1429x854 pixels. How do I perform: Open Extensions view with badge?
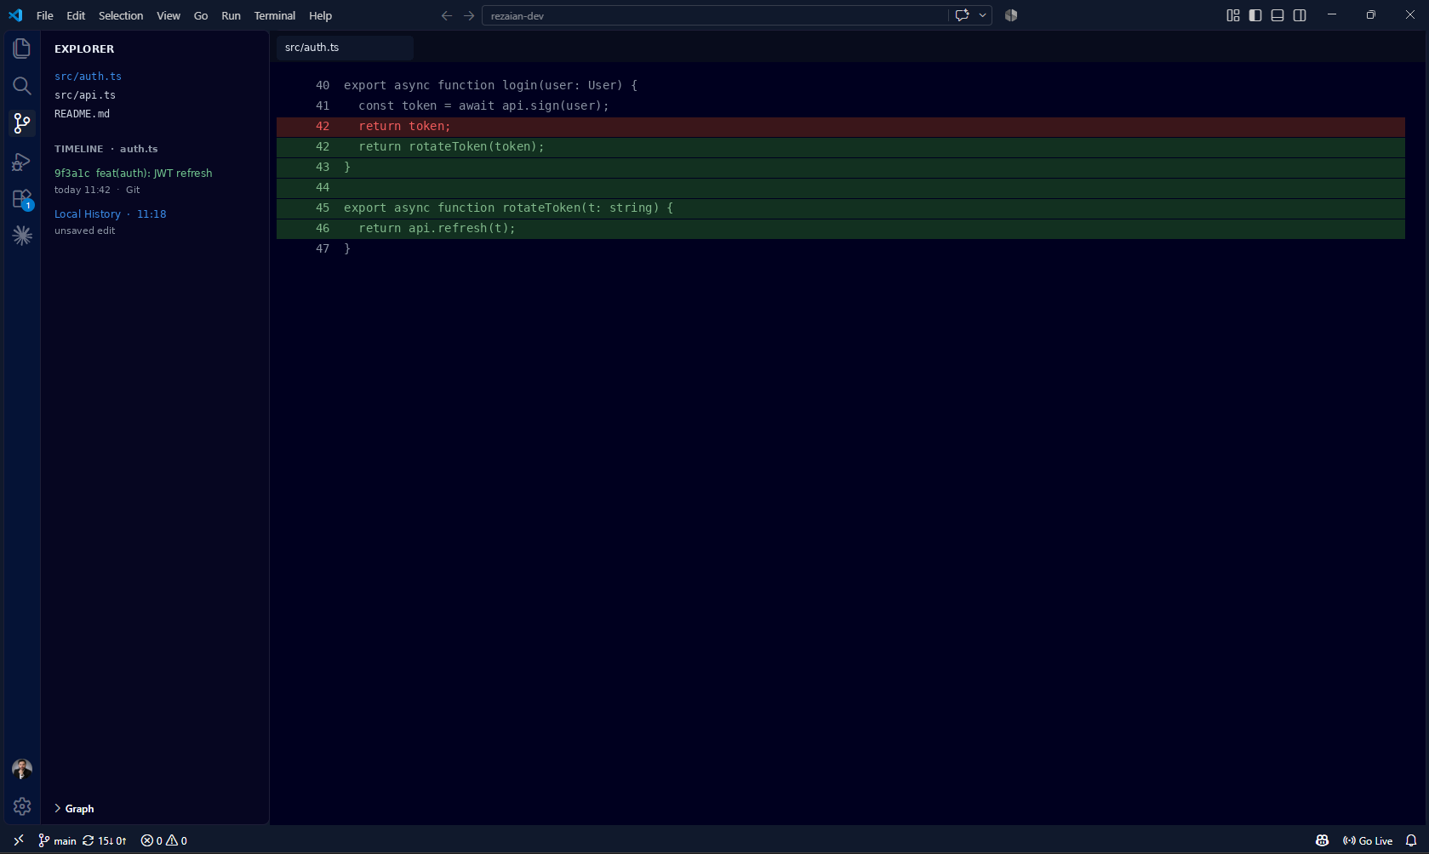point(22,199)
